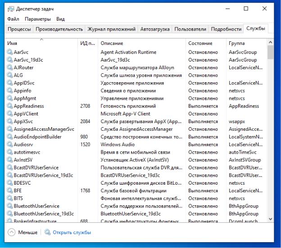The image size is (281, 248).
Task: Click the PID value 2708
Action: pos(85,106)
